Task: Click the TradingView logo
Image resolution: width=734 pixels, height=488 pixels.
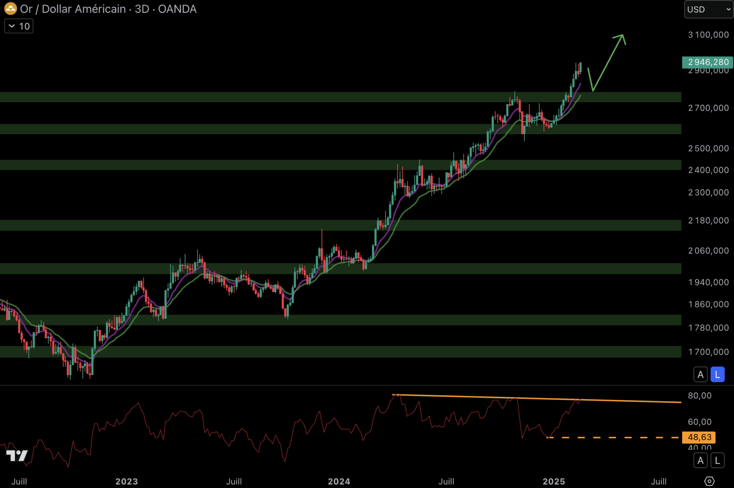Action: pyautogui.click(x=17, y=455)
